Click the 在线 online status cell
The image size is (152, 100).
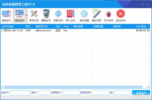tap(58, 30)
